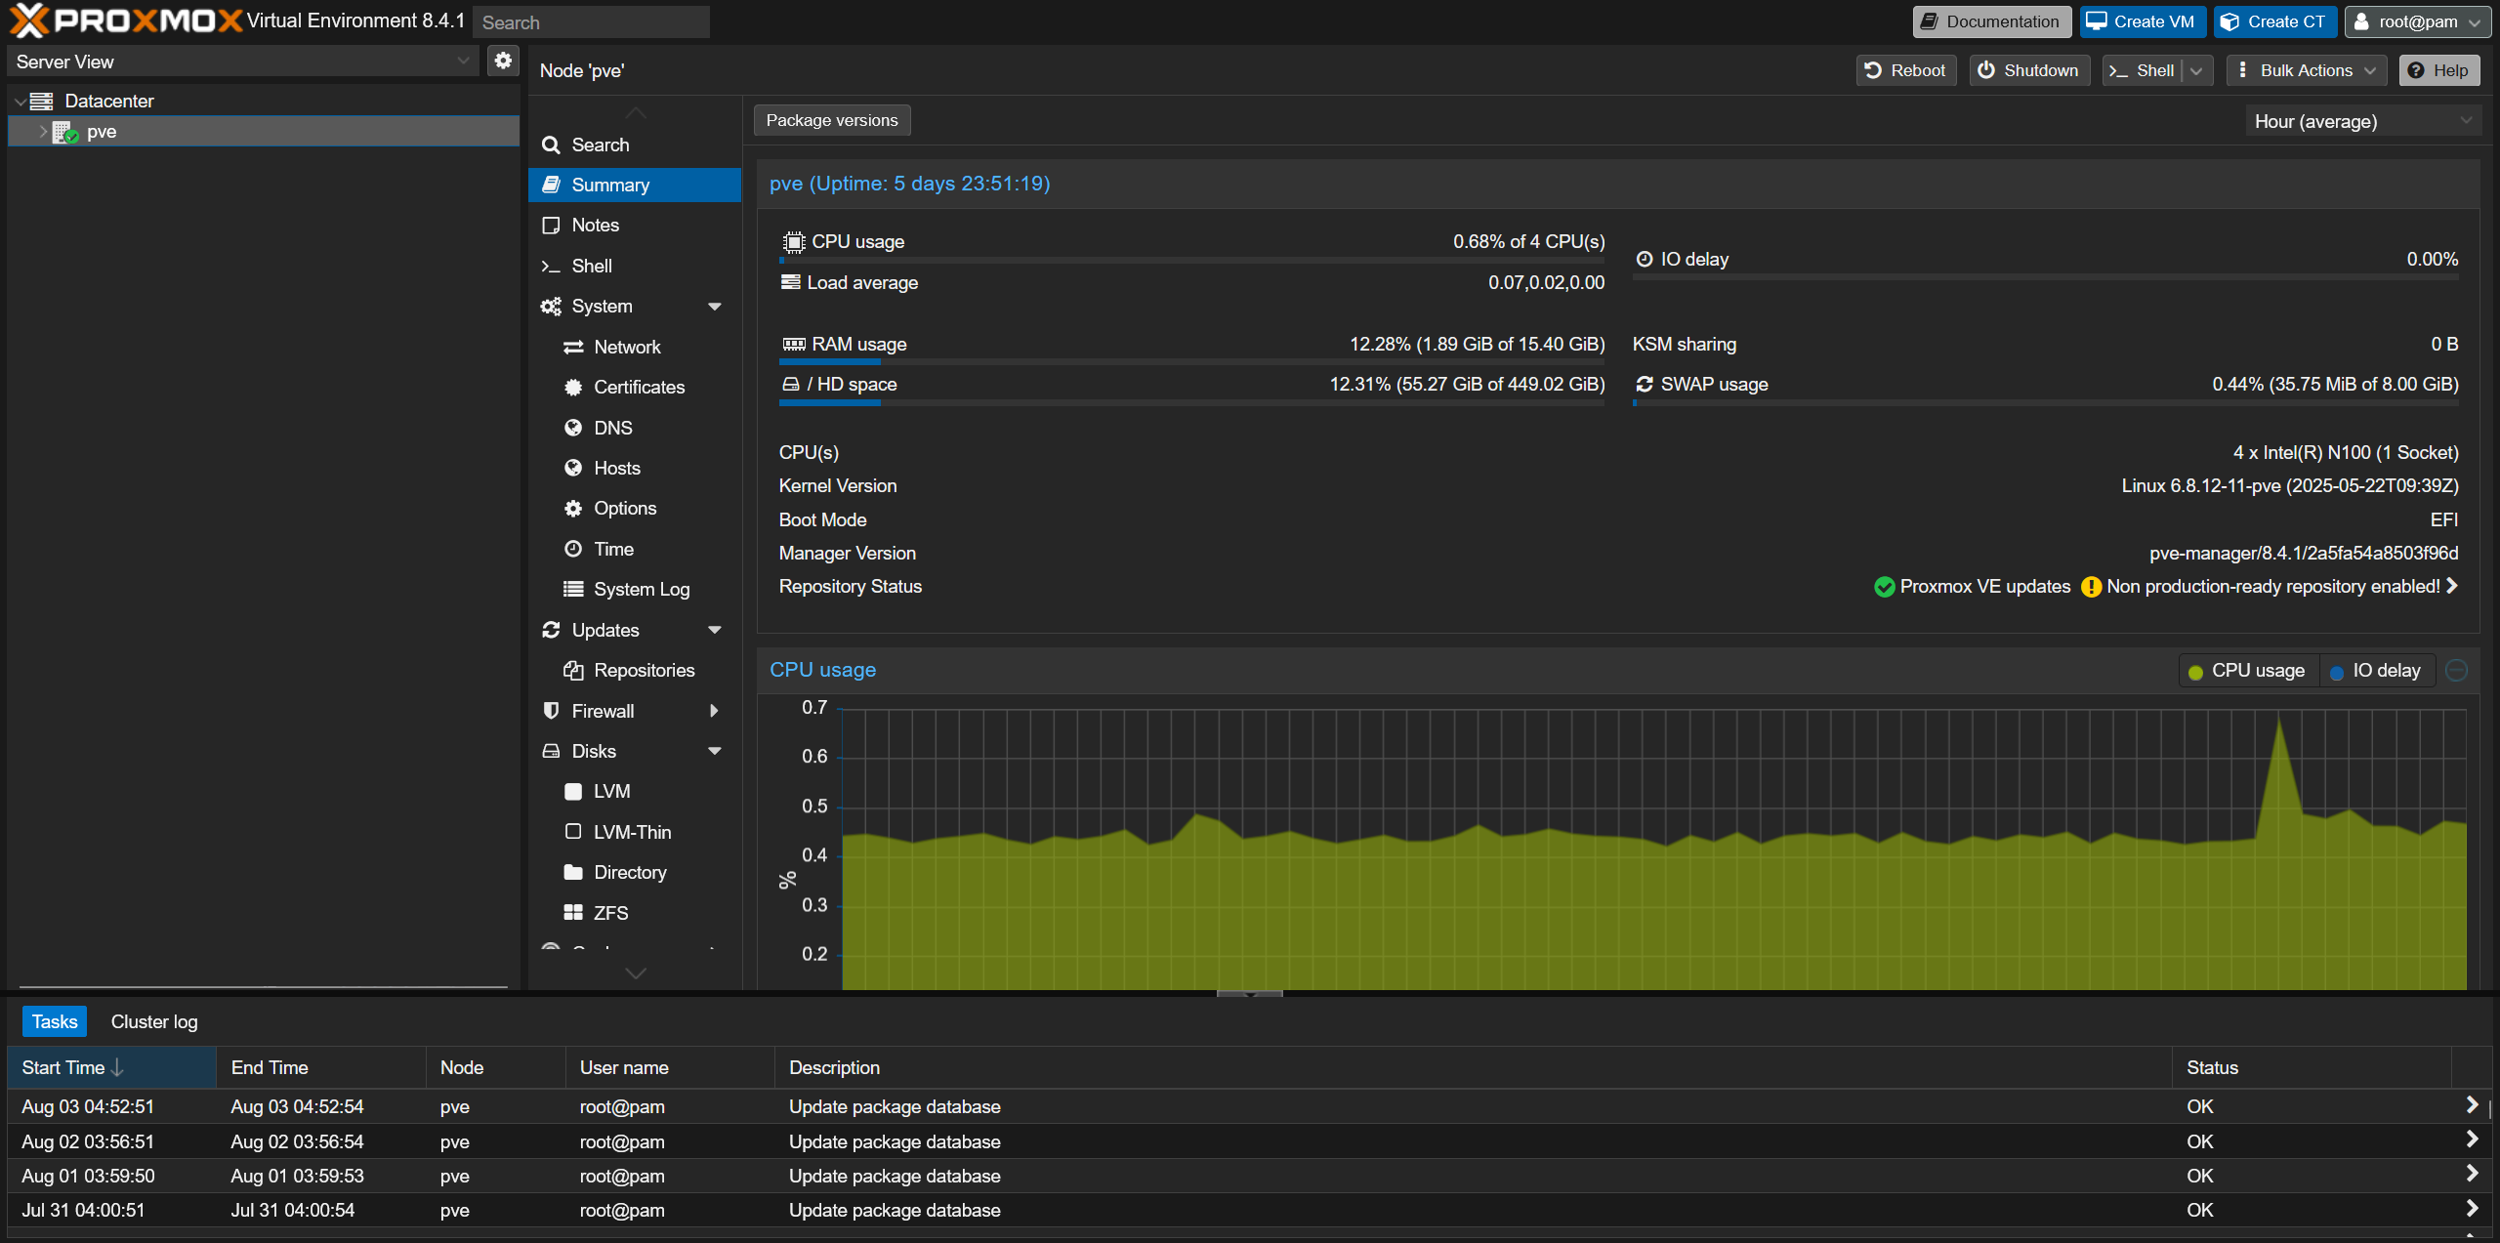Switch to the Cluster log tab
Image resolution: width=2500 pixels, height=1243 pixels.
tap(154, 1021)
